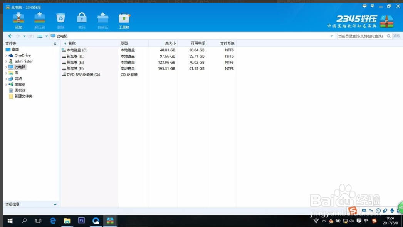Open the 工具箱 (Toolbox)
The height and width of the screenshot is (227, 403).
pos(124,20)
